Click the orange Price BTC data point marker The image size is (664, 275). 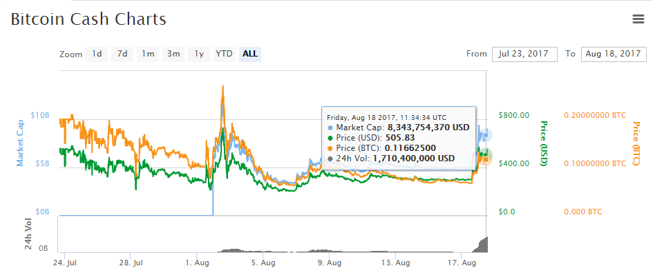[485, 159]
